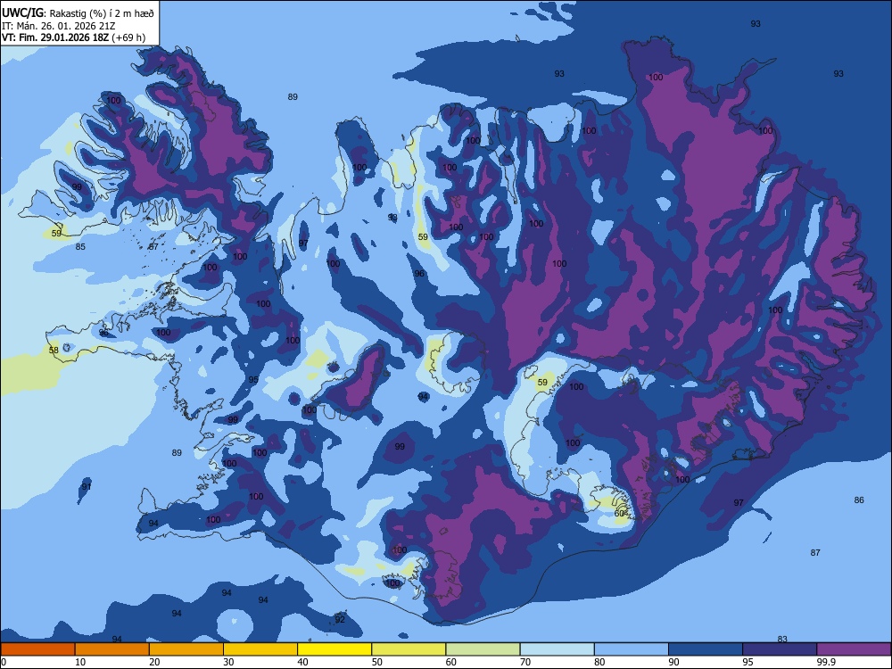Click the orange 10–20 legend swatch
This screenshot has height=669, width=892.
point(112,649)
